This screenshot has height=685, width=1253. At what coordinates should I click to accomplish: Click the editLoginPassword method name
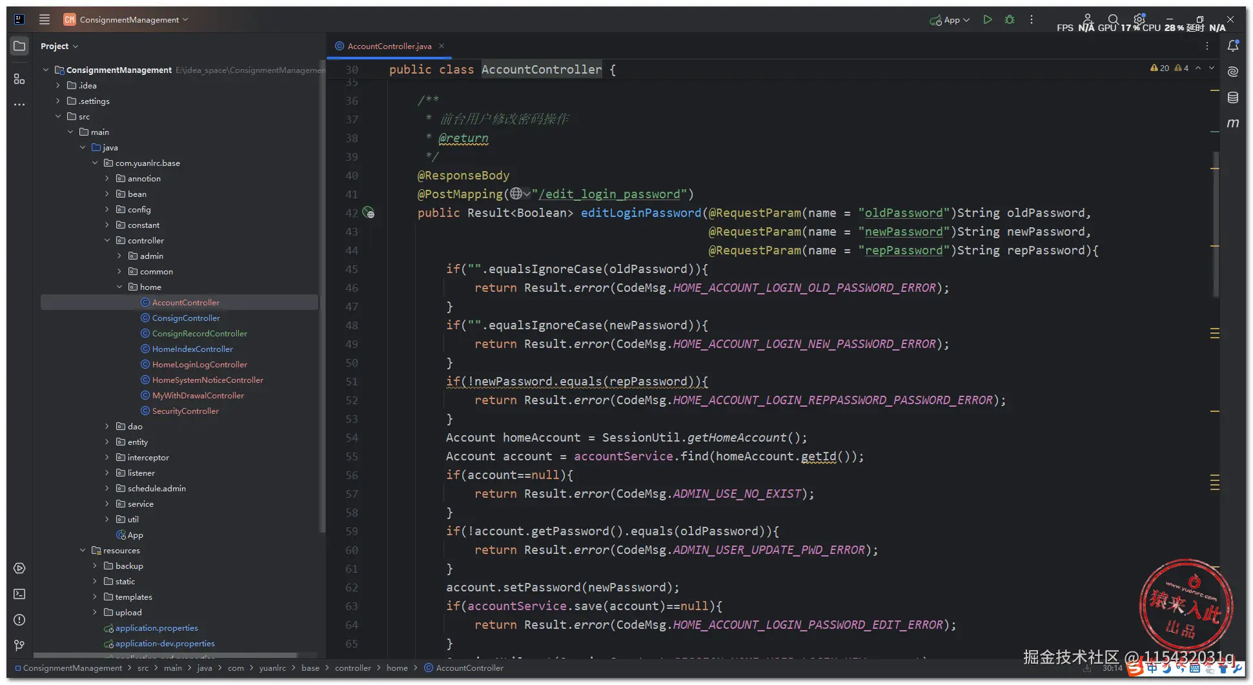tap(641, 212)
